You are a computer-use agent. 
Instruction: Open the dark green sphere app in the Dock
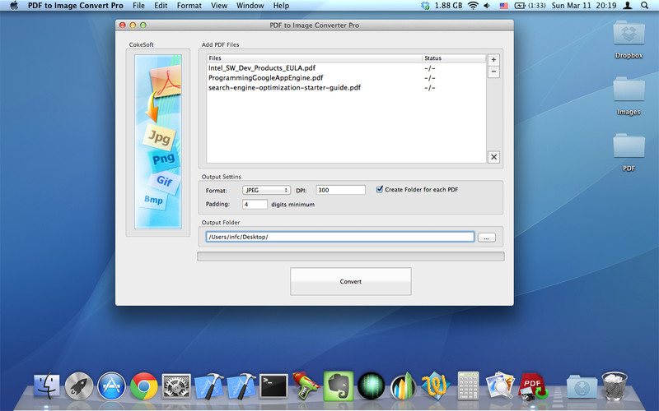tap(371, 386)
